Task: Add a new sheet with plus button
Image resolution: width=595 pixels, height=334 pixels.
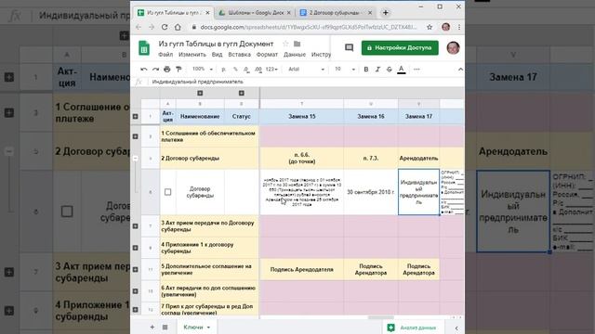Action: 152,328
